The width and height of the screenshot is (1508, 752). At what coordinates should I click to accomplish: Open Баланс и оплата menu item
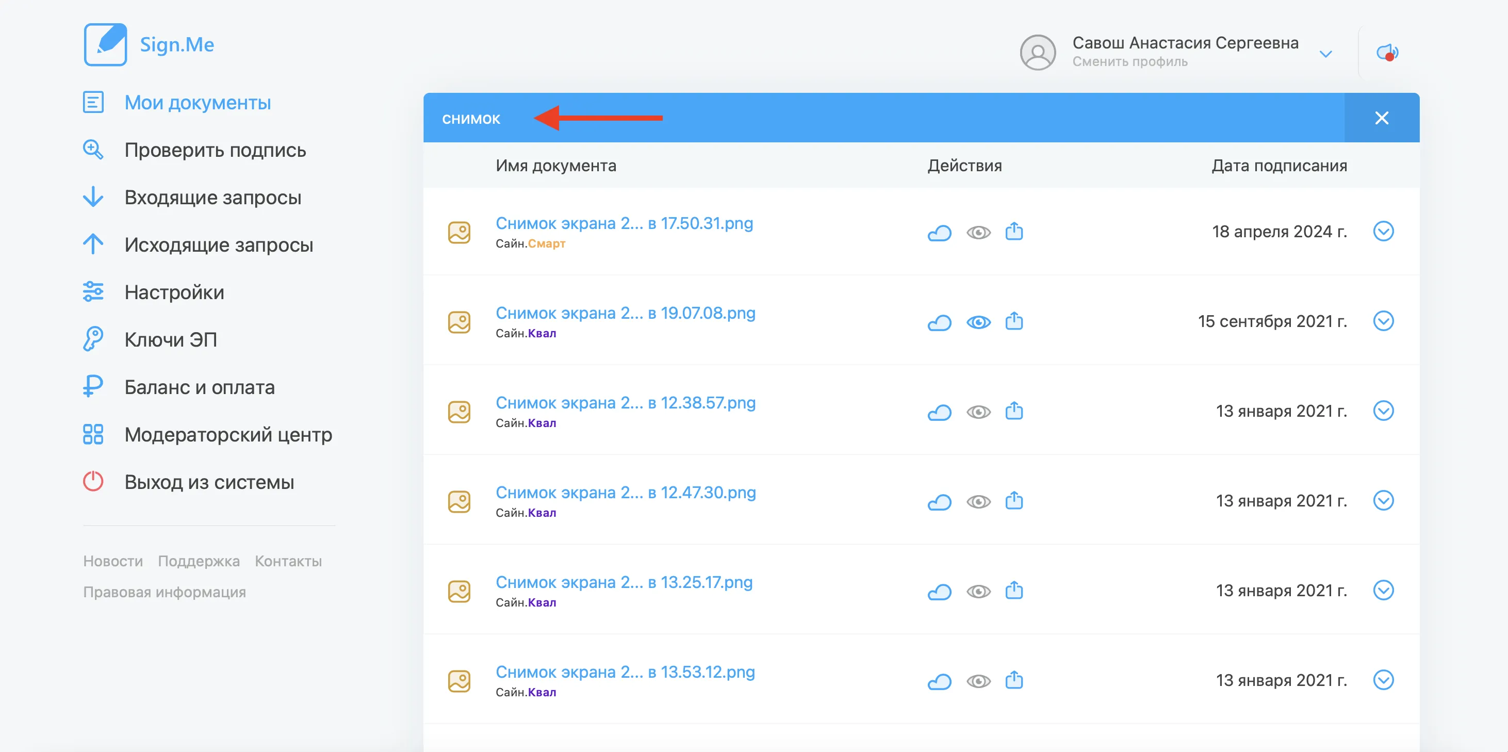(x=199, y=387)
